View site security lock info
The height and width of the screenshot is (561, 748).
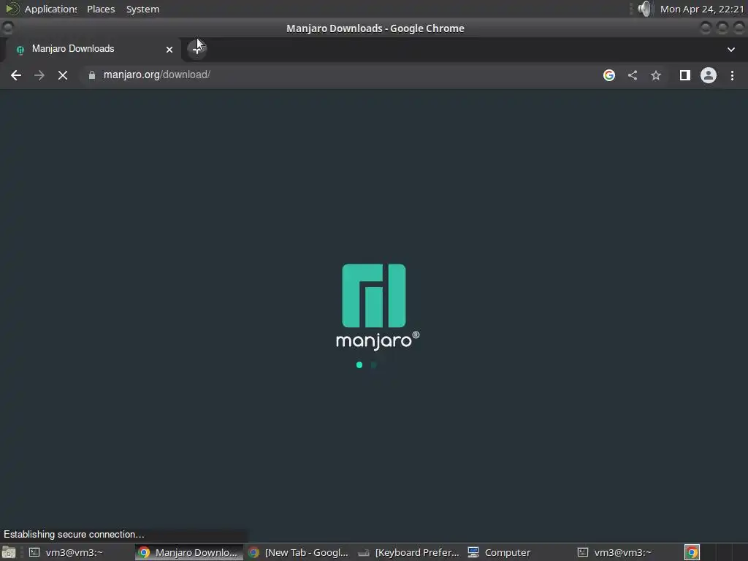pos(92,75)
